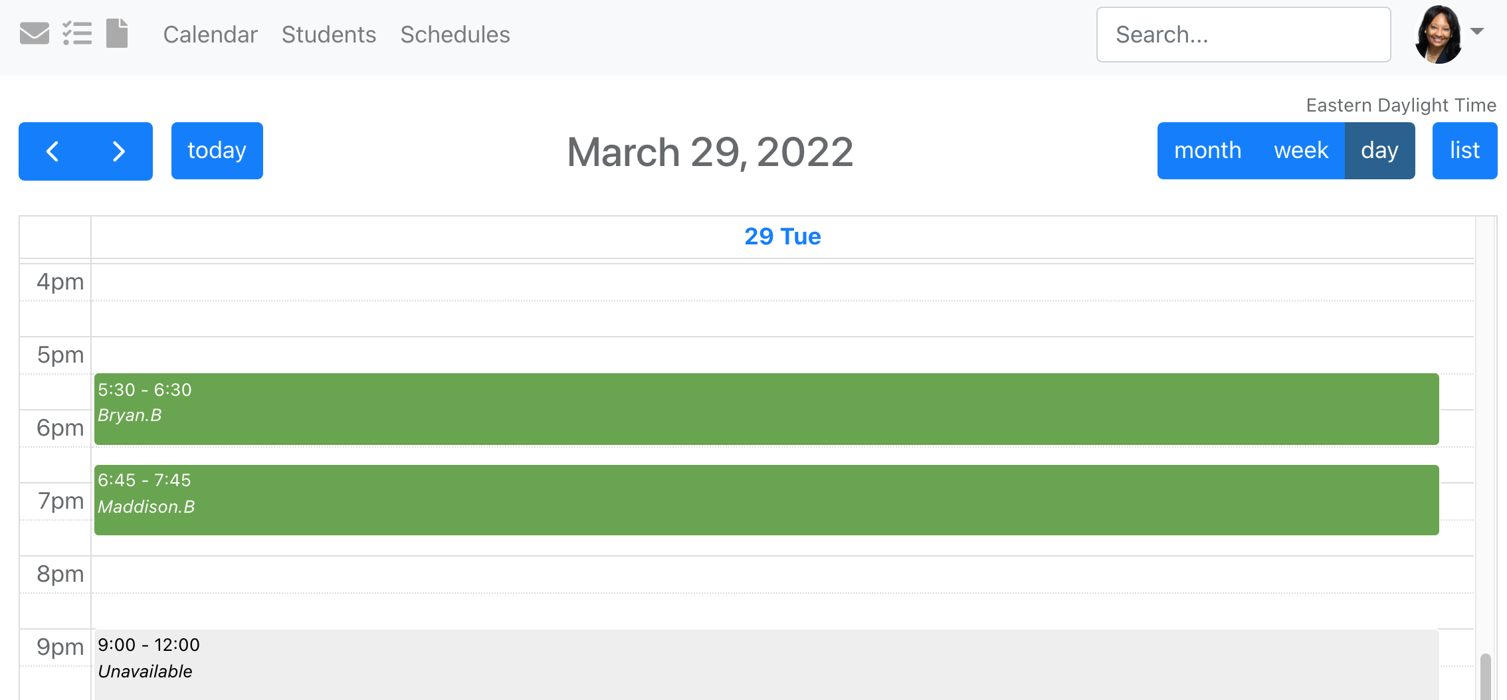Expand the profile dropdown caret

(1477, 31)
